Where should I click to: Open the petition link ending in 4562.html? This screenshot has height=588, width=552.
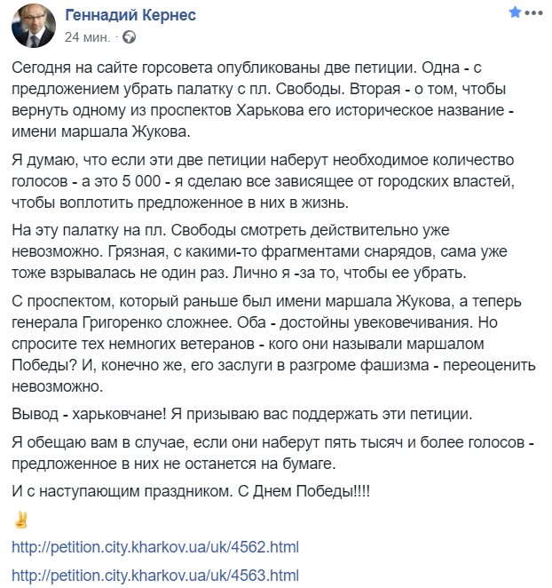point(155,546)
